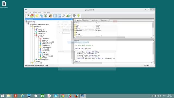Select Slony Replication (0) node
Viewport: 174px width, 98px height.
point(43,59)
